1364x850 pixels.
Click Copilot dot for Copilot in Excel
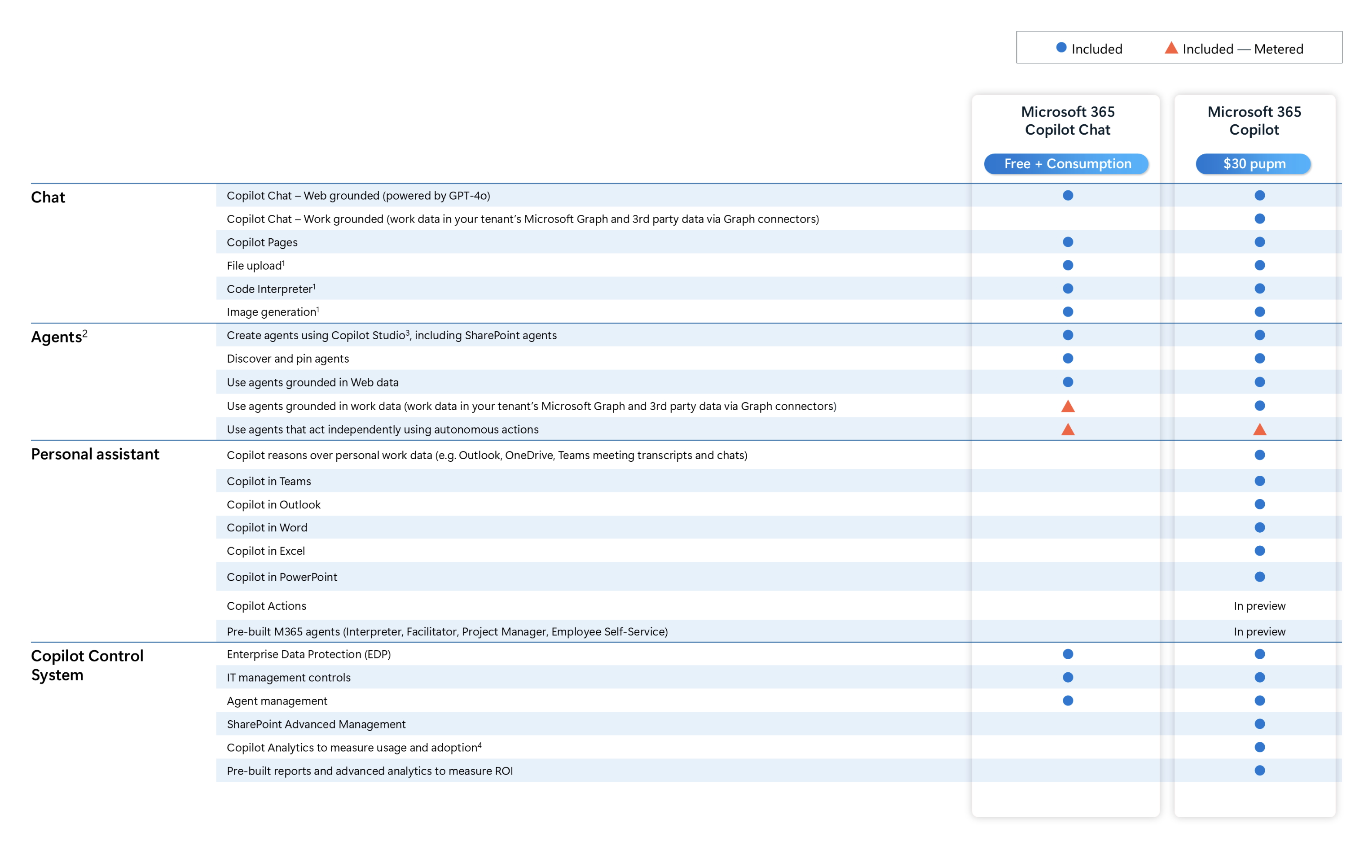tap(1259, 551)
